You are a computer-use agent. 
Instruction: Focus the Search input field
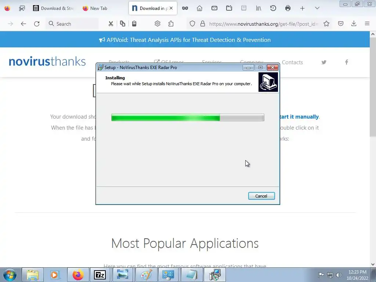[x=72, y=24]
